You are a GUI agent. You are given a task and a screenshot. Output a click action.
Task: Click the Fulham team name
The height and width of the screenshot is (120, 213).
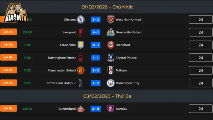(121, 70)
